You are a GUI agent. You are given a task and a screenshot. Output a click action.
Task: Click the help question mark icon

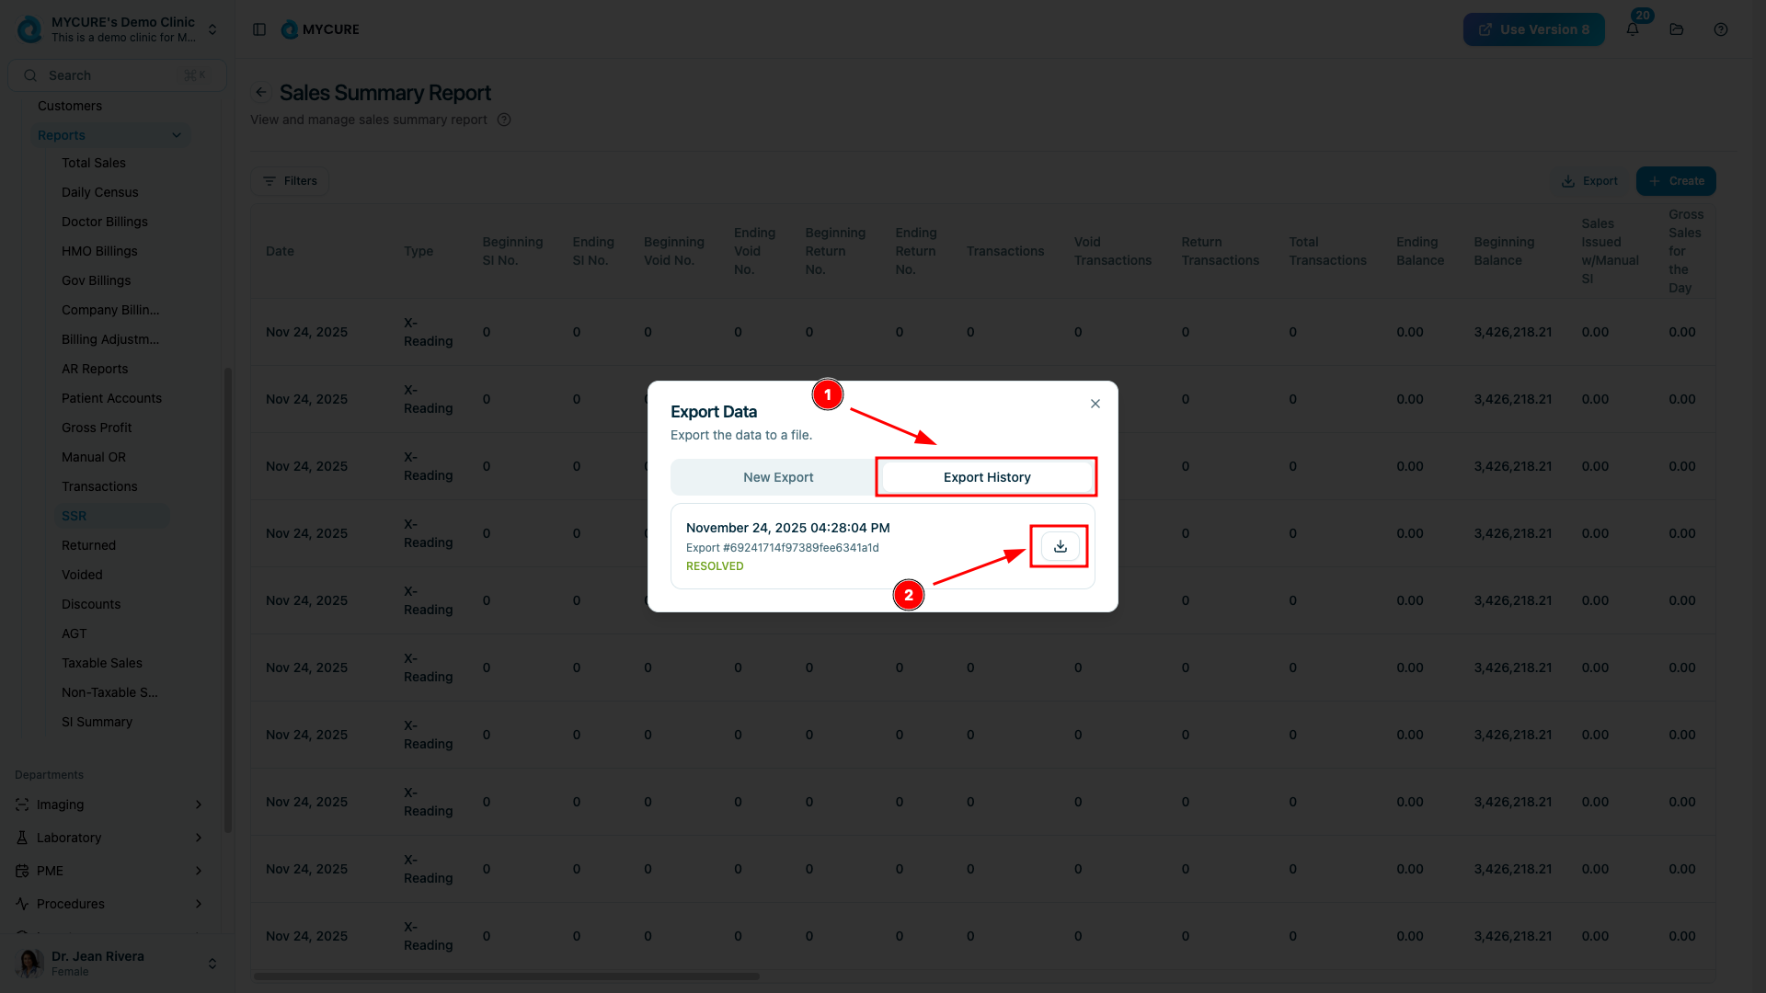(x=1721, y=29)
